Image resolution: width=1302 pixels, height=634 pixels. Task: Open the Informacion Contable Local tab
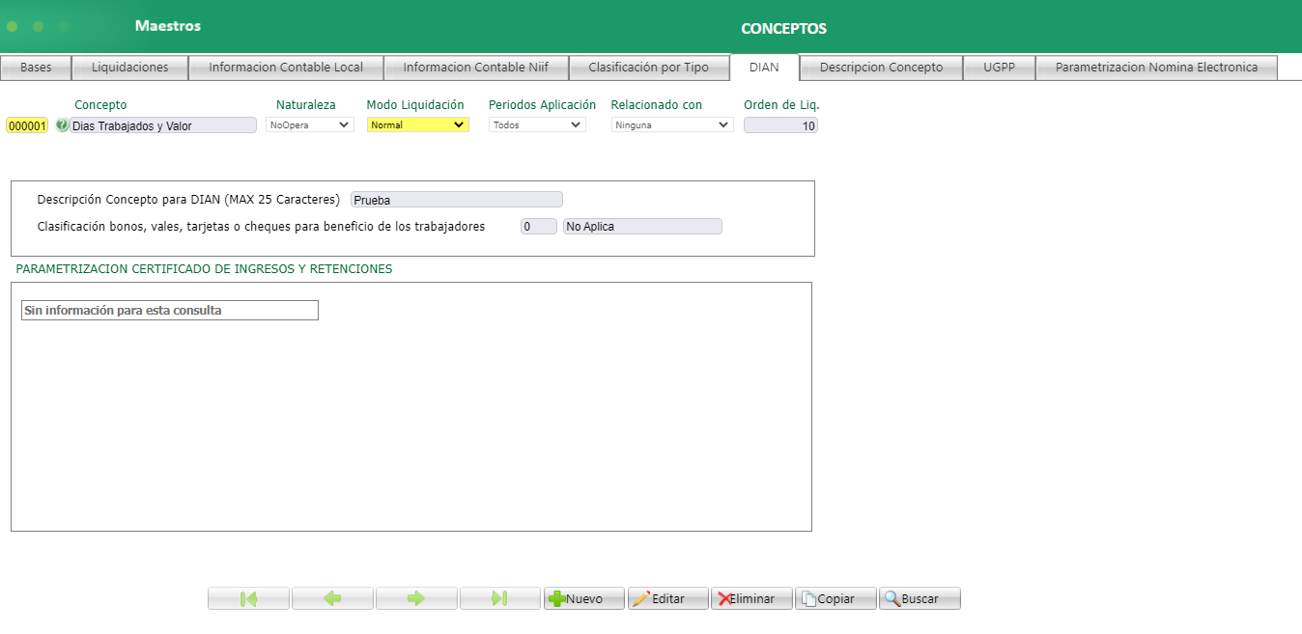[286, 68]
